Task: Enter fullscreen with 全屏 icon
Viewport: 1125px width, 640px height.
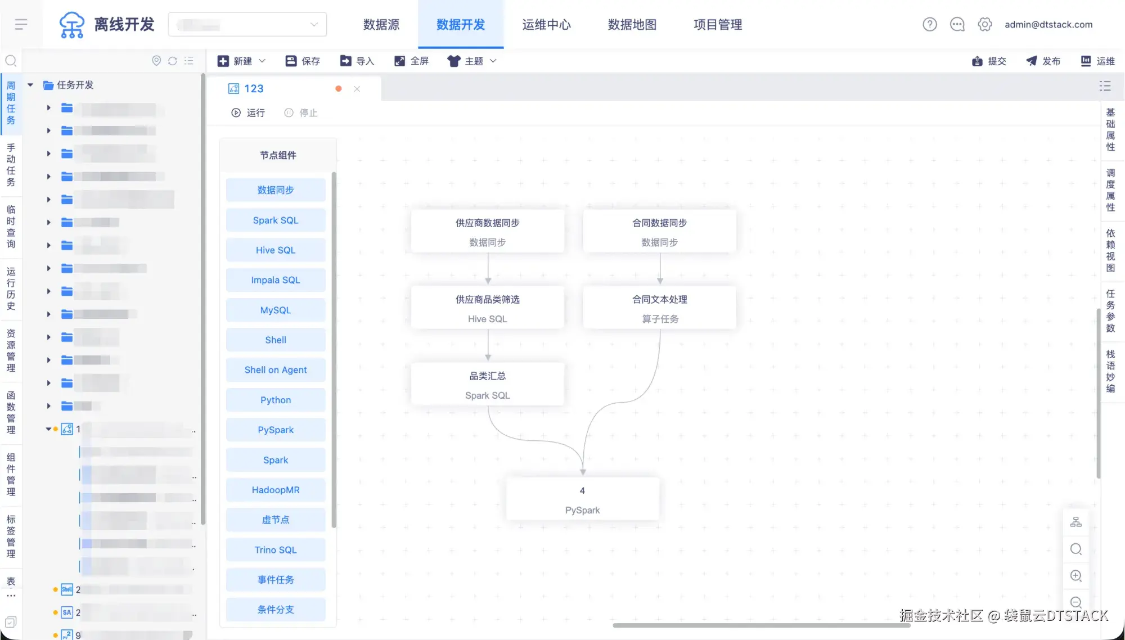Action: 399,61
